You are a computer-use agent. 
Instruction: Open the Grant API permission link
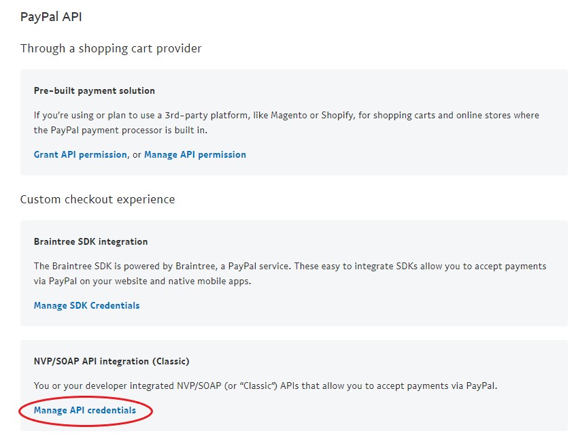click(x=80, y=154)
